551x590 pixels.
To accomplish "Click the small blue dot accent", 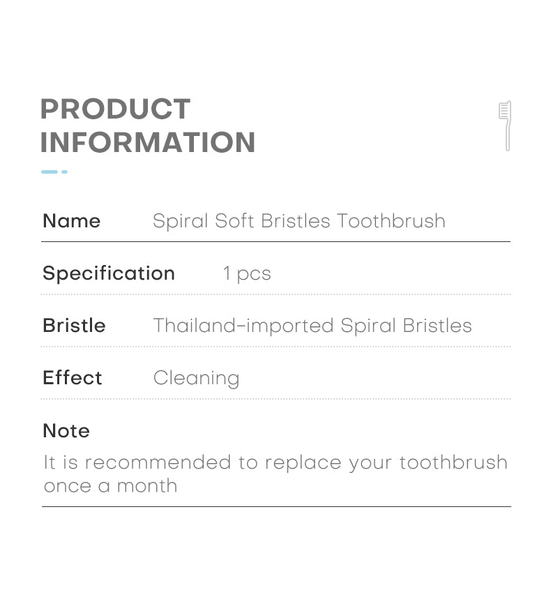I will pos(64,172).
